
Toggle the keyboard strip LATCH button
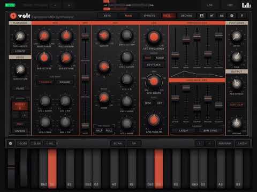pyautogui.click(x=242, y=143)
